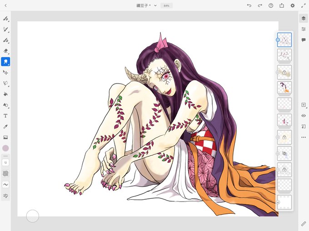
Task: Select the bottom background layer thumbnail
Action: (x=284, y=202)
